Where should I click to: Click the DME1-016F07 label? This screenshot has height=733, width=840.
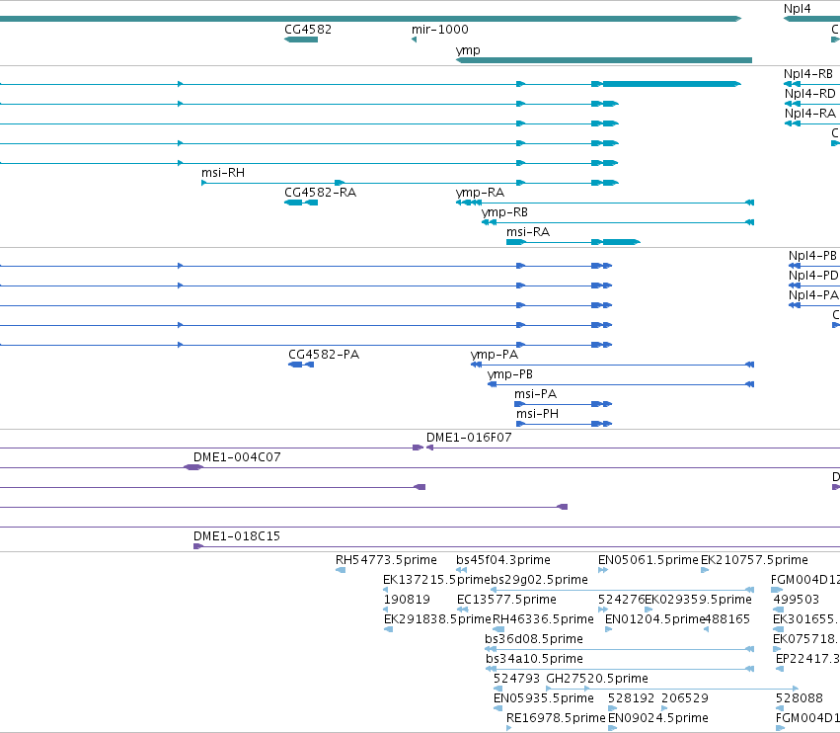[x=469, y=438]
